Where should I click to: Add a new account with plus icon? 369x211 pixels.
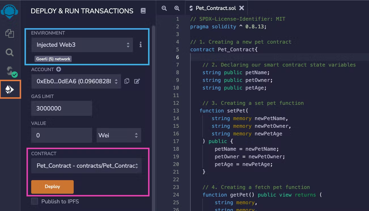(x=59, y=69)
